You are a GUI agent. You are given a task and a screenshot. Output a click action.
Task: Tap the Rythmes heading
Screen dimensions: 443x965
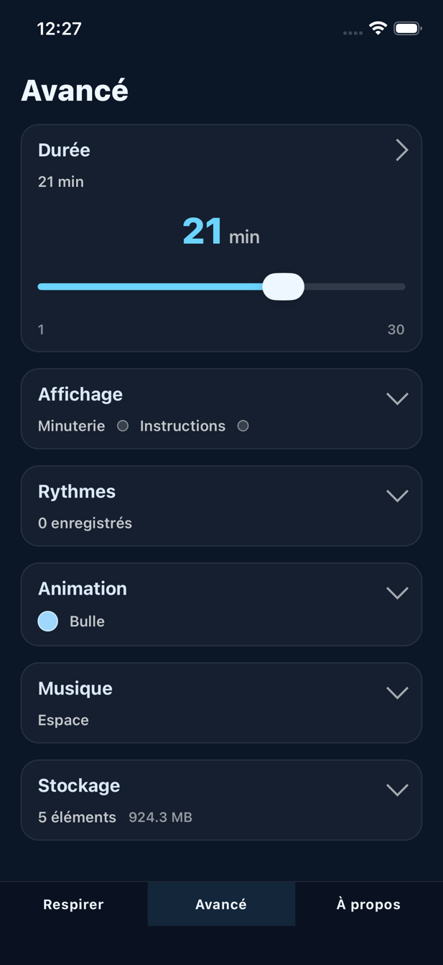click(x=77, y=491)
